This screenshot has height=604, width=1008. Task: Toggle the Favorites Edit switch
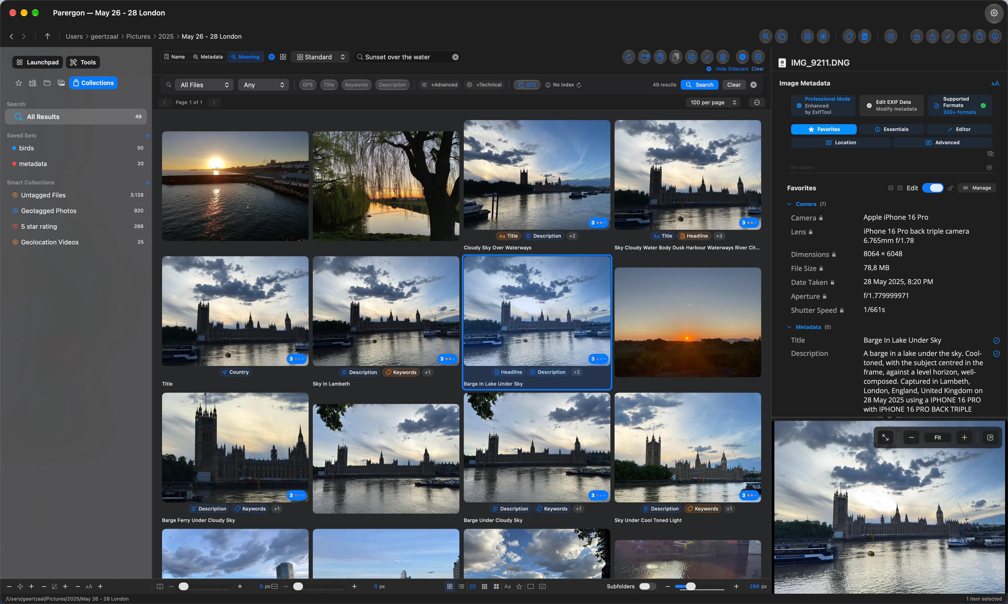(x=933, y=188)
